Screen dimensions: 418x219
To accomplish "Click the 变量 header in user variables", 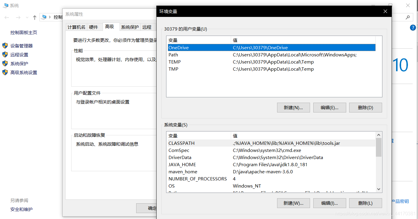I will point(199,40).
